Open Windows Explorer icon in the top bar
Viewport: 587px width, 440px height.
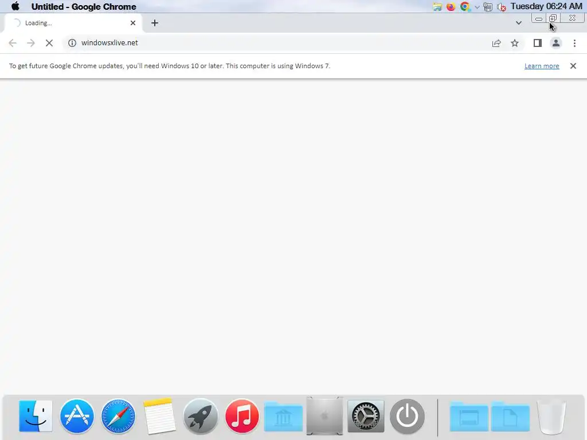437,7
